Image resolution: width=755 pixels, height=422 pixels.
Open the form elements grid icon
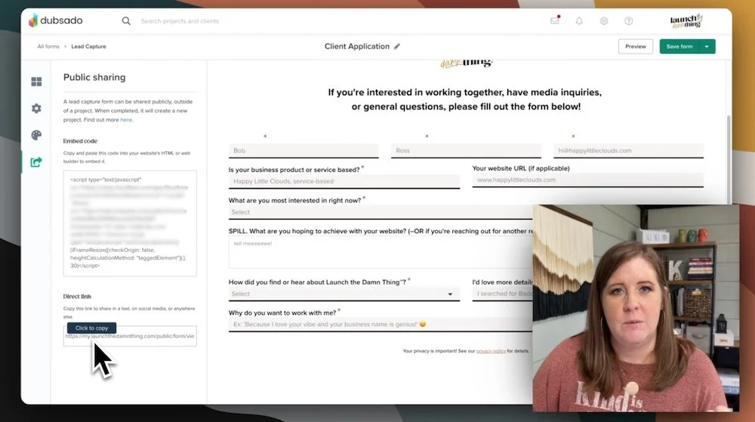coord(36,82)
